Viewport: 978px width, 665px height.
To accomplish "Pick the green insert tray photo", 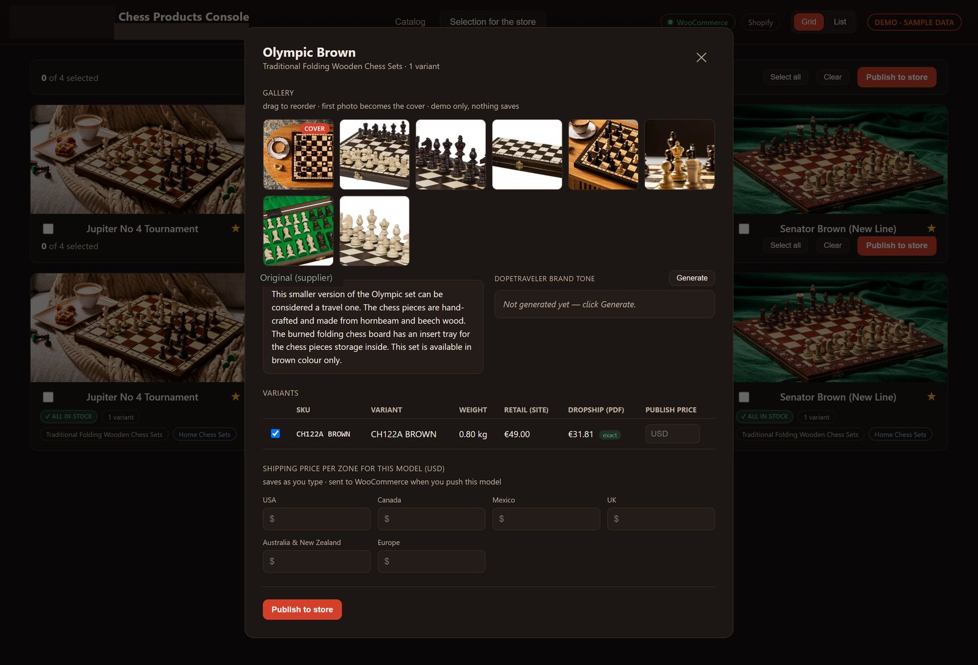I will click(x=298, y=231).
